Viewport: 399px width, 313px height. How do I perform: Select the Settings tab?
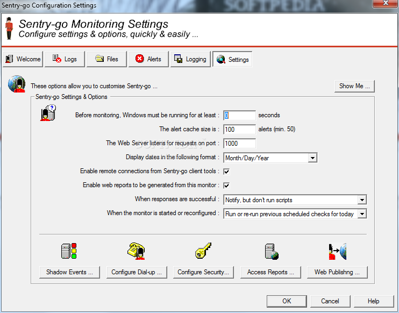tap(232, 59)
